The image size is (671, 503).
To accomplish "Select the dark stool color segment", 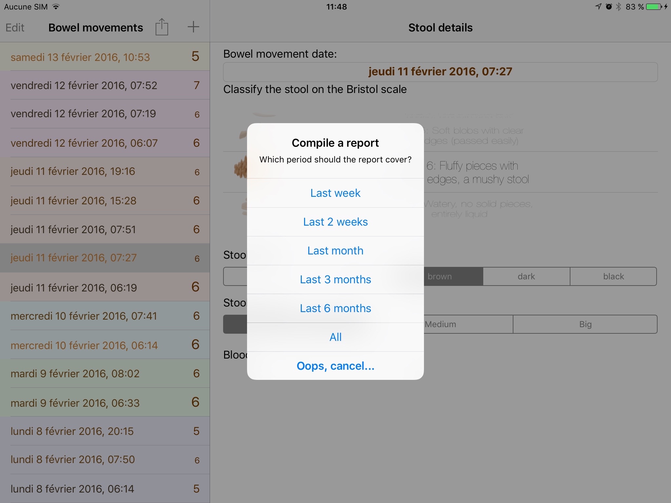I will 526,276.
